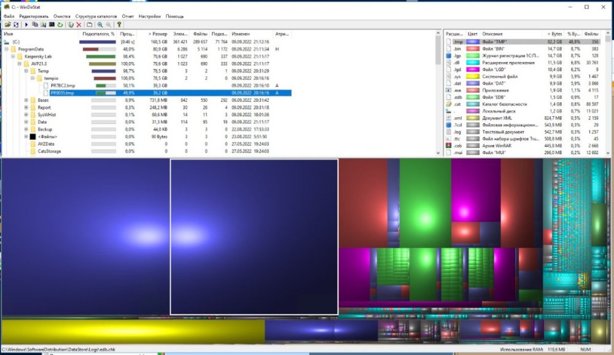Image resolution: width=614 pixels, height=355 pixels.
Task: Expand the Bases folder node
Action: 26,100
